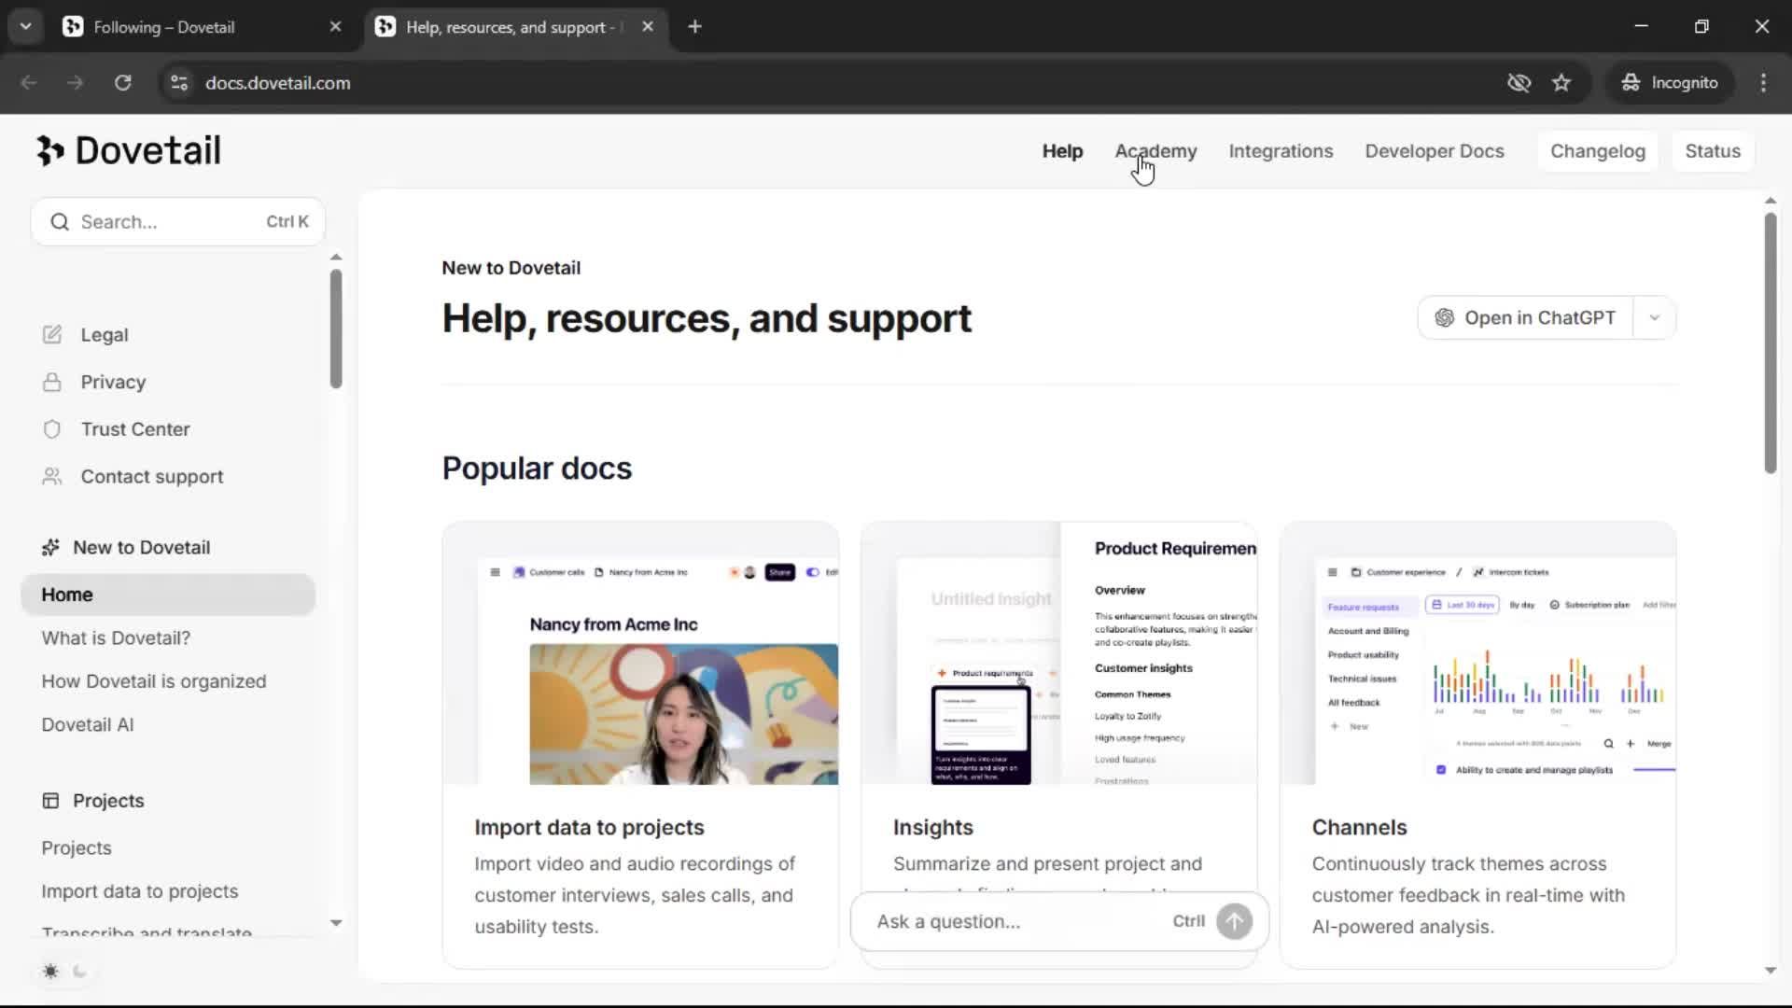This screenshot has height=1008, width=1792.
Task: Open the Chrome three-dot menu
Action: pos(1763,82)
